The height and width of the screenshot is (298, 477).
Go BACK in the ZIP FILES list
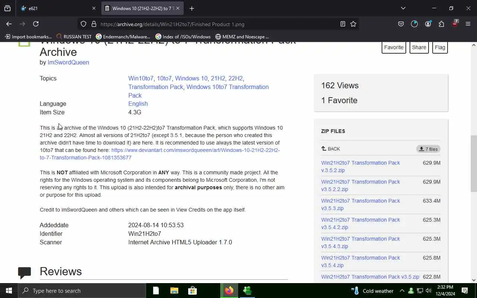click(x=331, y=149)
